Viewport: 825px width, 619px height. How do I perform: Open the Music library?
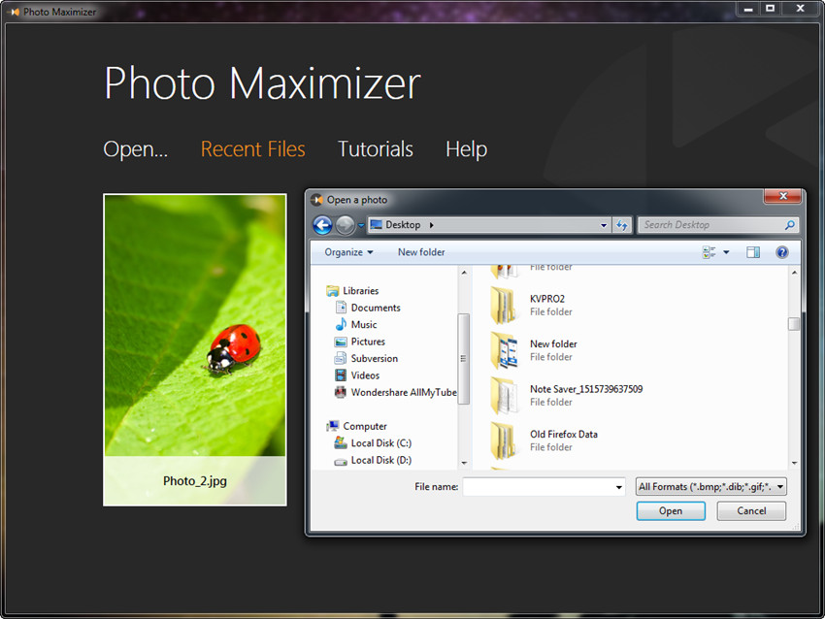coord(364,324)
